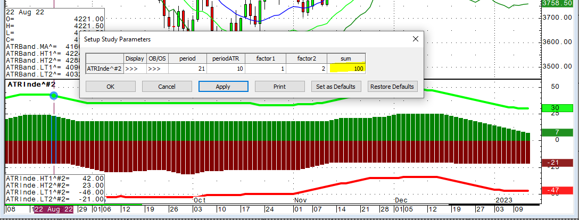Open OB/OS settings for ATRInde^#2

pyautogui.click(x=158, y=69)
